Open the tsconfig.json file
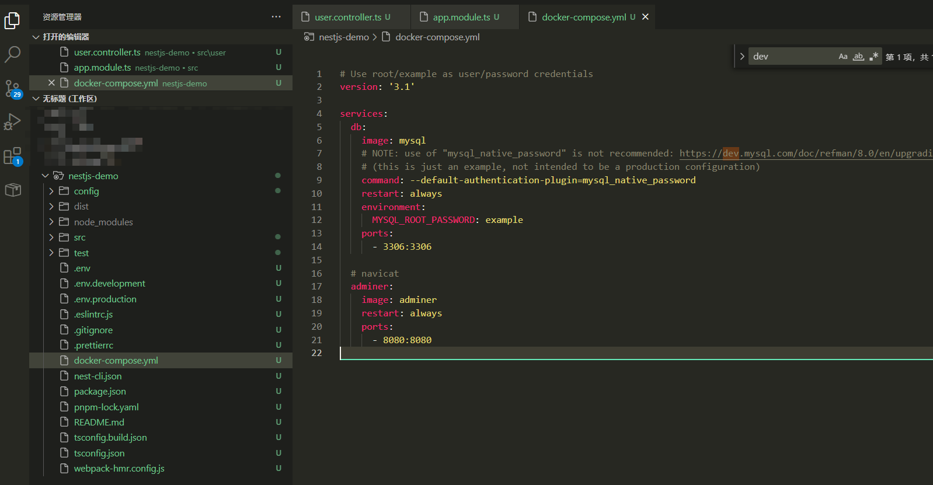933x485 pixels. click(x=161, y=453)
